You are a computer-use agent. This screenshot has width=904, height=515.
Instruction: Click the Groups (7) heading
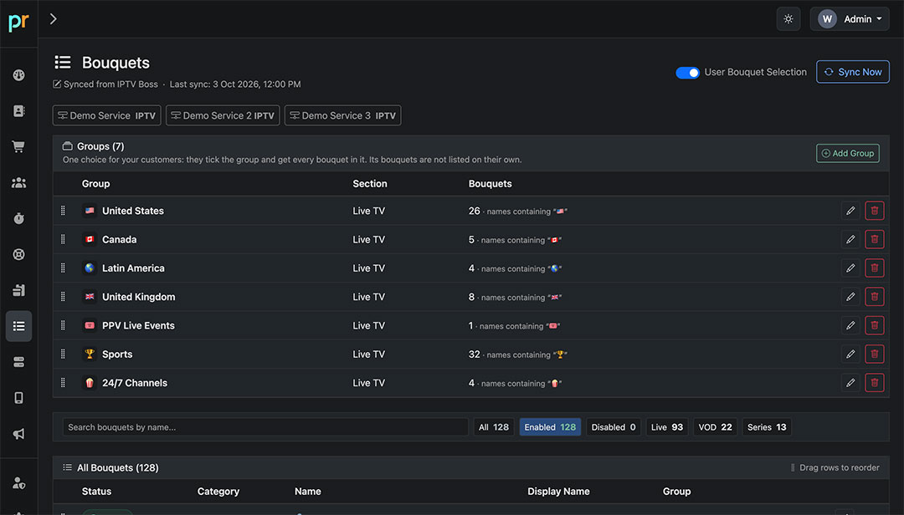[100, 146]
